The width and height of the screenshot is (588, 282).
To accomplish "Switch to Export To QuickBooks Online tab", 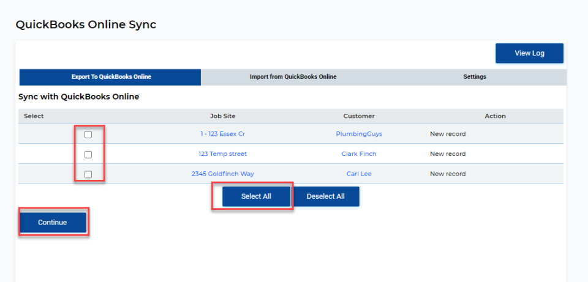I will point(110,77).
